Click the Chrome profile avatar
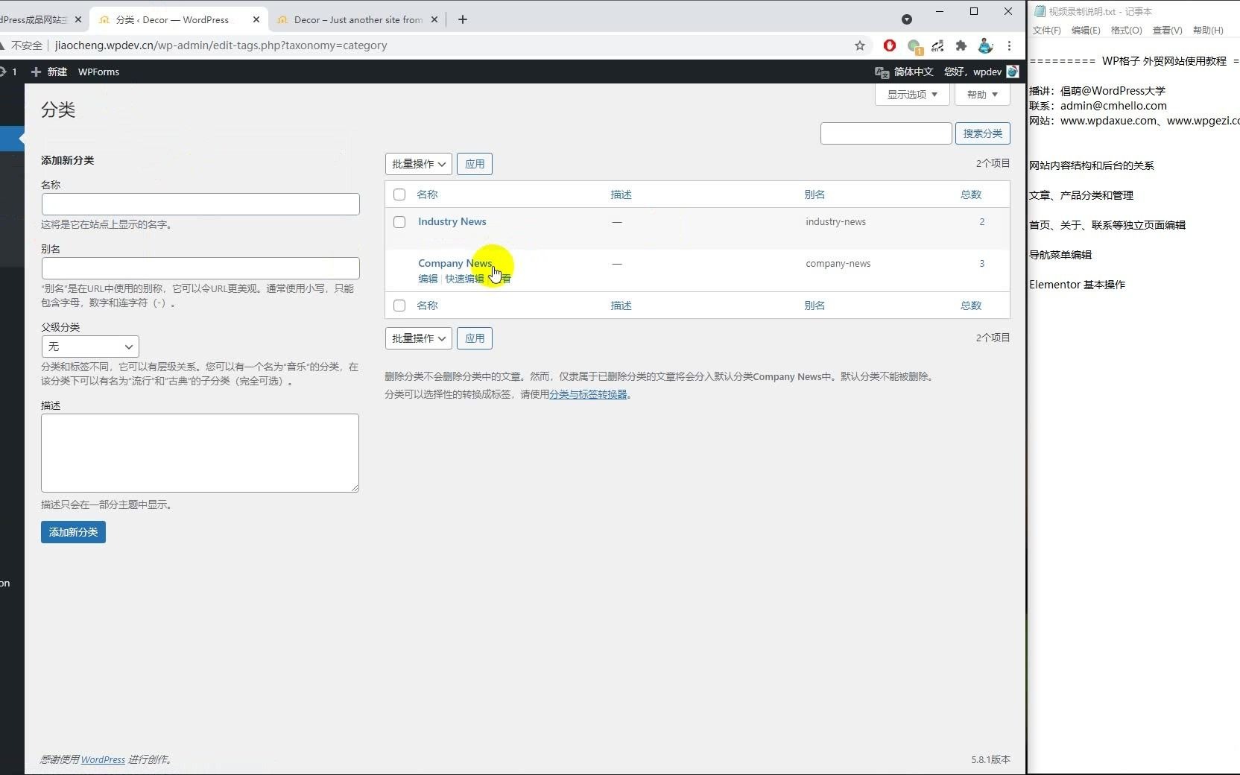Screen dimensions: 1240x775 (x=985, y=45)
